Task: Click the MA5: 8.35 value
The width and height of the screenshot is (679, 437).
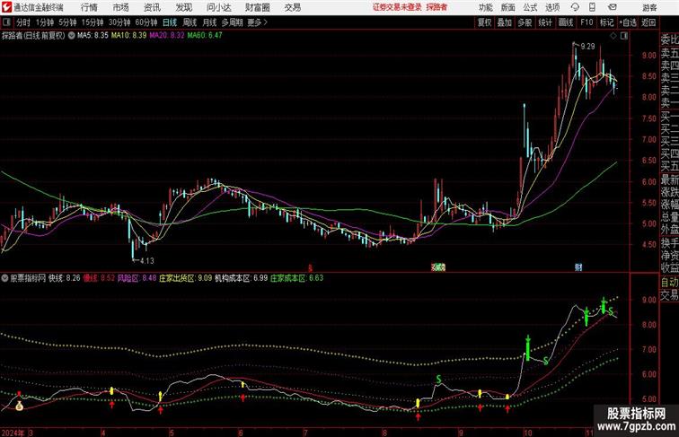Action: (x=93, y=36)
